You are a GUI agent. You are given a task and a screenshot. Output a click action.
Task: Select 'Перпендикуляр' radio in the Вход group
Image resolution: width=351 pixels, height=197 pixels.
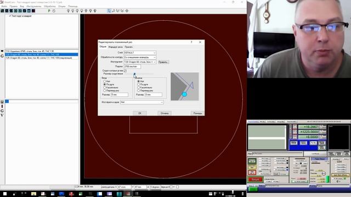click(x=105, y=91)
